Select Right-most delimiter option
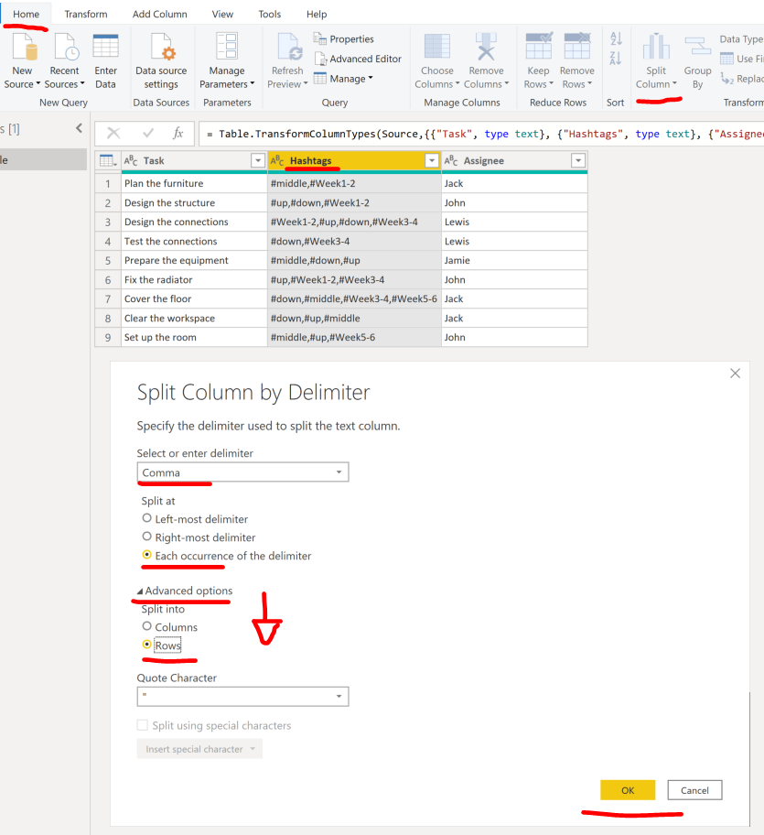 coord(147,537)
